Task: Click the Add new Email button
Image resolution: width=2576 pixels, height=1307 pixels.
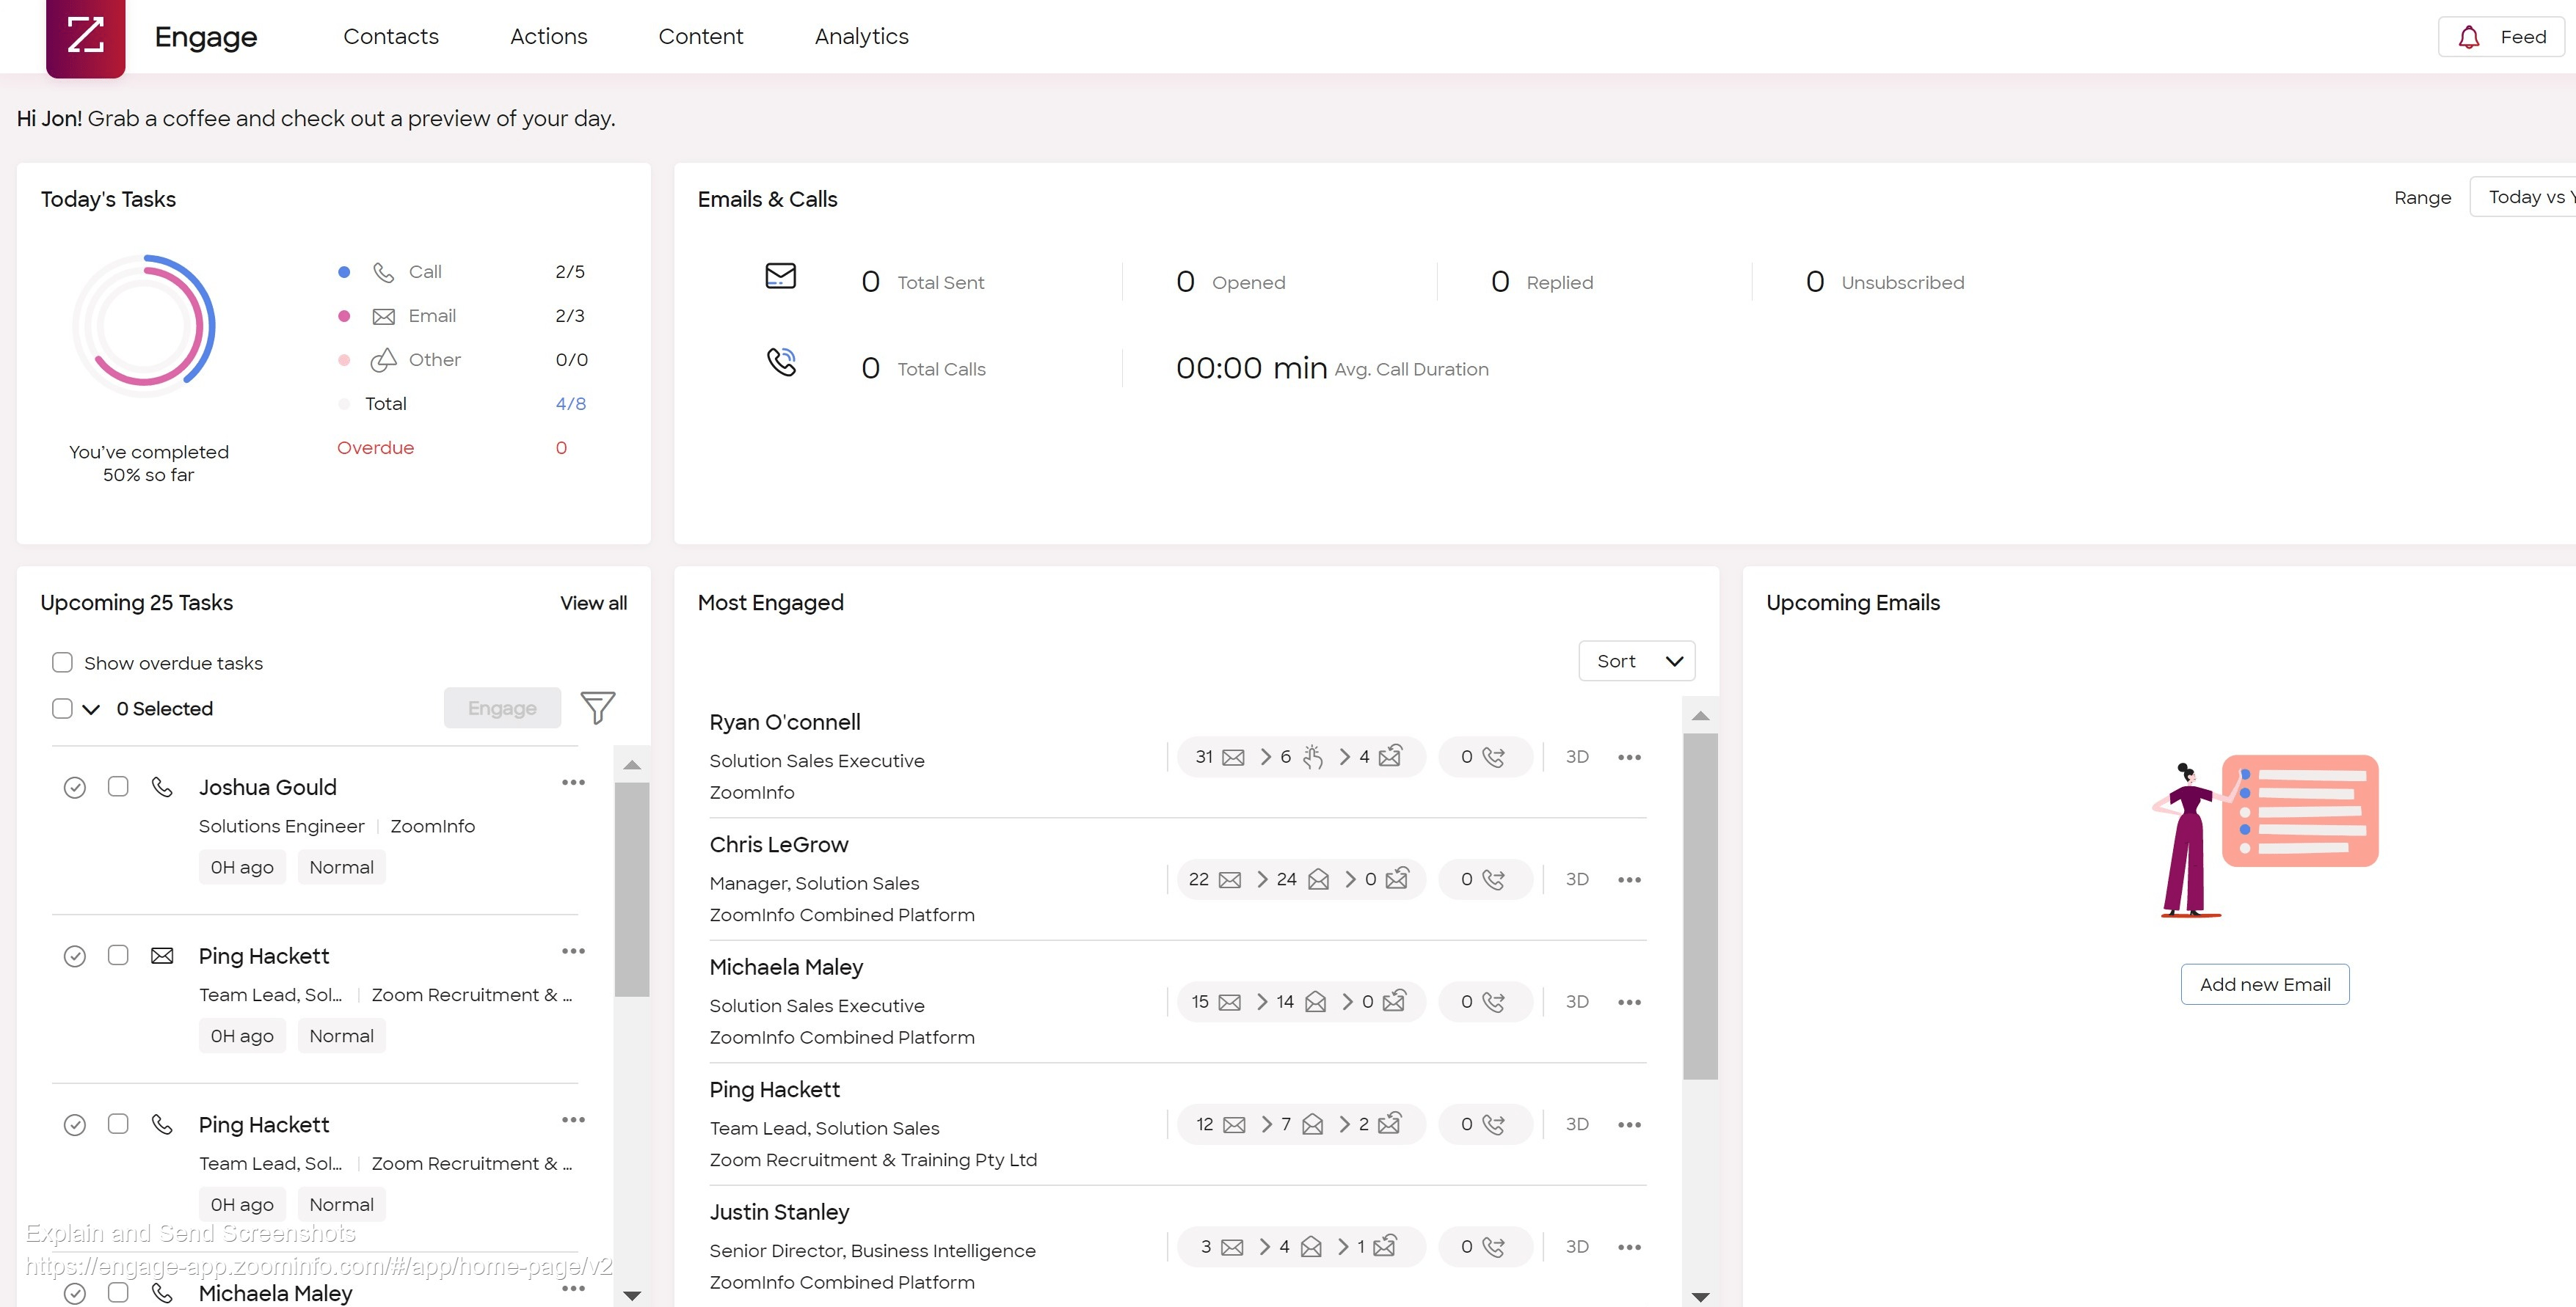Action: (2264, 984)
